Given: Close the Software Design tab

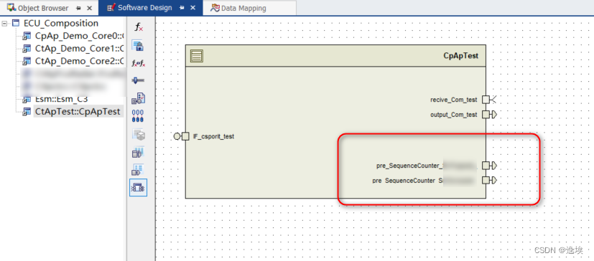Looking at the screenshot, I should (192, 8).
